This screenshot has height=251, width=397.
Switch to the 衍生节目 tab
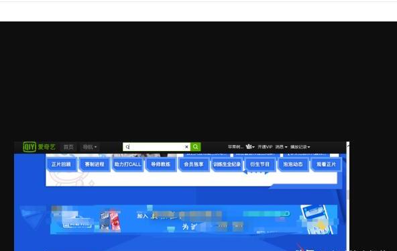point(260,164)
